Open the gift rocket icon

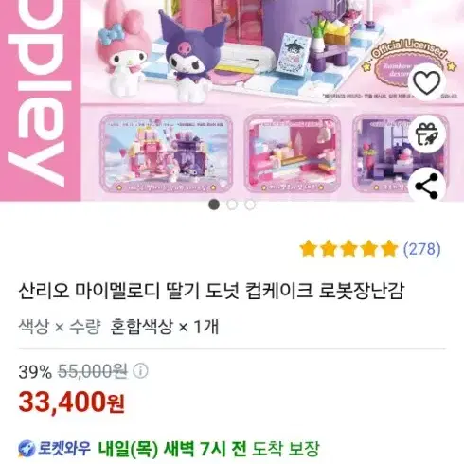pyautogui.click(x=426, y=134)
